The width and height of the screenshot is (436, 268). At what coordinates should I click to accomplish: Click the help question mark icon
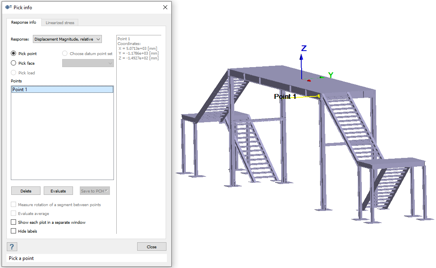click(12, 247)
